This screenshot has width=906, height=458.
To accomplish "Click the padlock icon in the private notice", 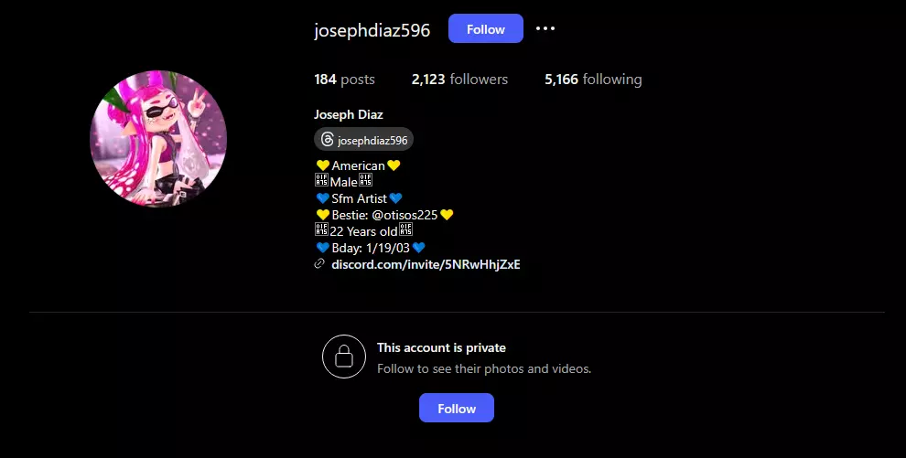I will coord(344,357).
